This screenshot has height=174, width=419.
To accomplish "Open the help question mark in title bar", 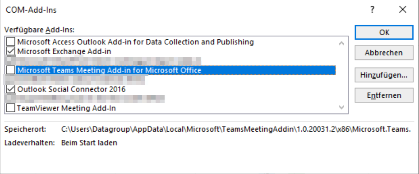I will coord(372,10).
